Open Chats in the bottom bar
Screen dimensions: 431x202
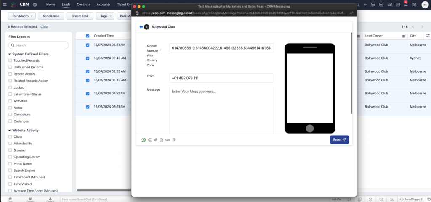10,199
